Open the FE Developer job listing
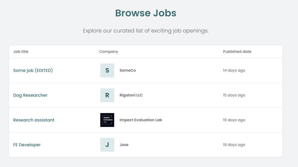 tap(27, 145)
